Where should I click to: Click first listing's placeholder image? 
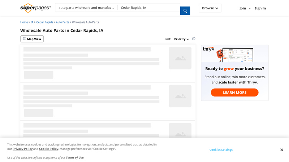pyautogui.click(x=180, y=58)
